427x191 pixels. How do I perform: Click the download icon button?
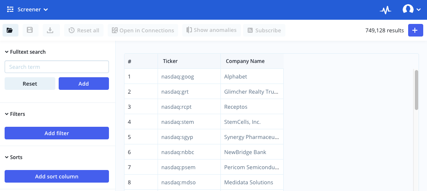click(50, 30)
